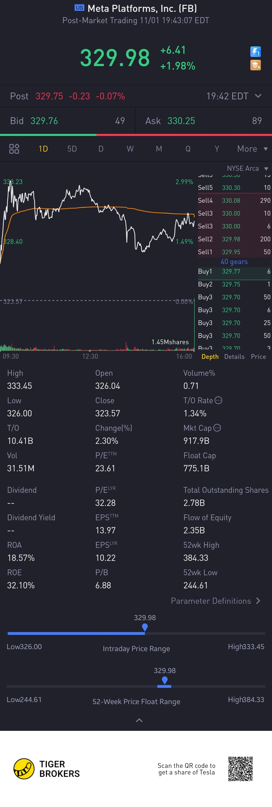Tap the Sell2 329.98 order row
The height and width of the screenshot is (807, 272).
[234, 239]
